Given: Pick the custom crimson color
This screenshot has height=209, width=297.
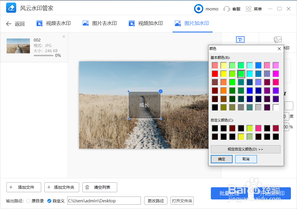Looking at the screenshot, I should point(276,128).
